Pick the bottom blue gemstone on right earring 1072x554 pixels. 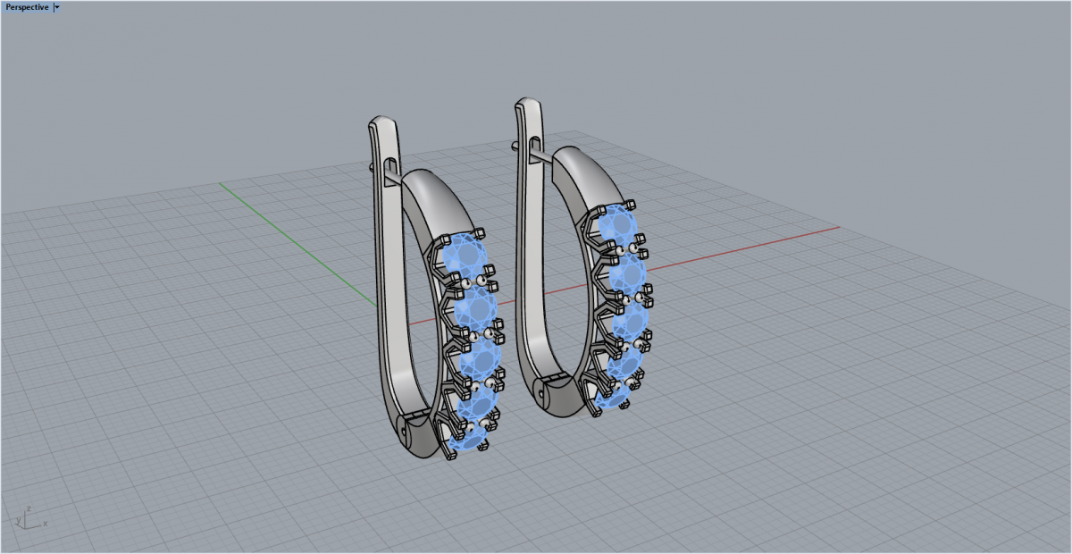pos(616,393)
